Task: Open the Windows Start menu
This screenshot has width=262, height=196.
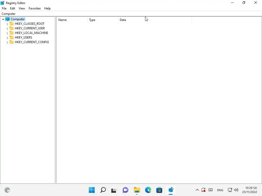Action: click(92, 190)
